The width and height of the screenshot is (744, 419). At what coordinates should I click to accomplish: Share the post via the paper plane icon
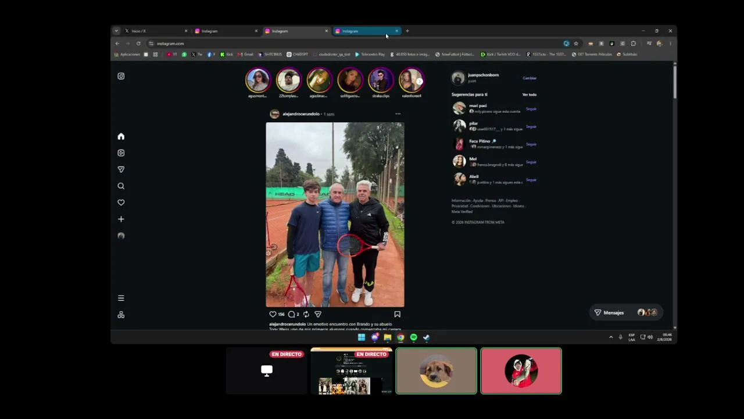(x=318, y=314)
